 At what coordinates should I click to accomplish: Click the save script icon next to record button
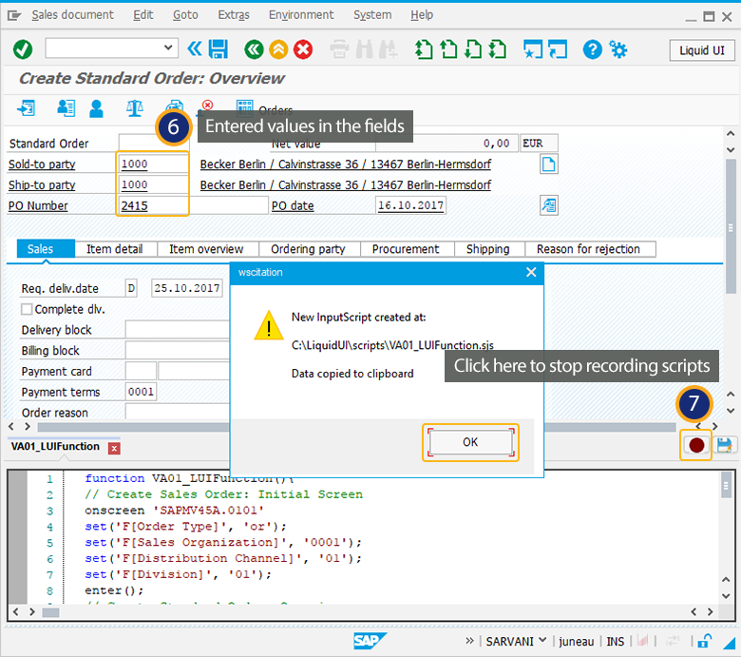tap(725, 445)
